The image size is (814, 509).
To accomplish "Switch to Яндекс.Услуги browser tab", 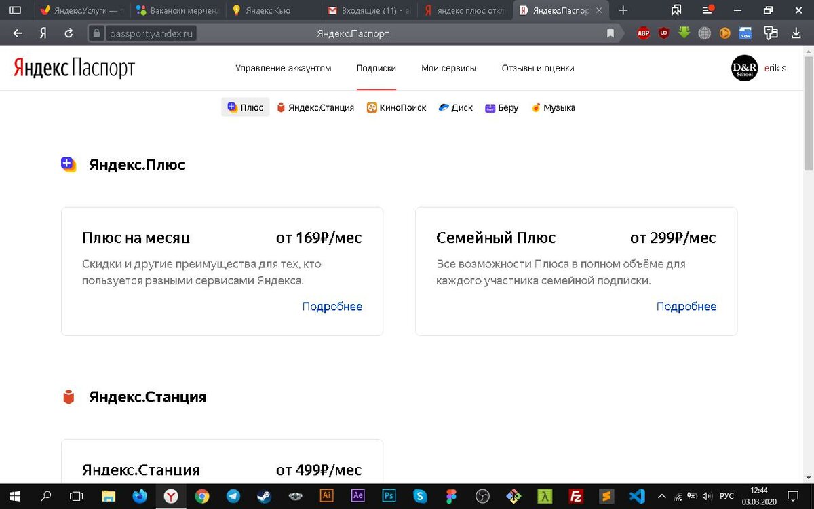I will click(81, 10).
